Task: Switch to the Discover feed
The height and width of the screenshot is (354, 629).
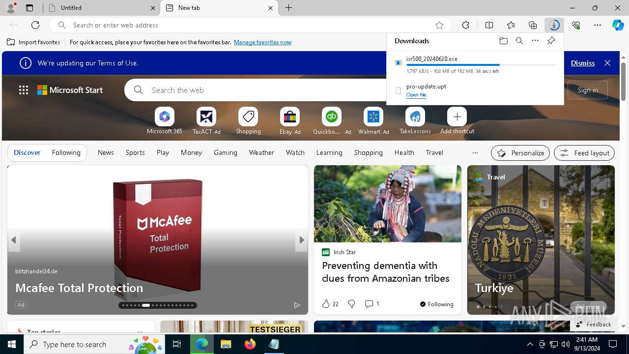Action: [x=27, y=152]
